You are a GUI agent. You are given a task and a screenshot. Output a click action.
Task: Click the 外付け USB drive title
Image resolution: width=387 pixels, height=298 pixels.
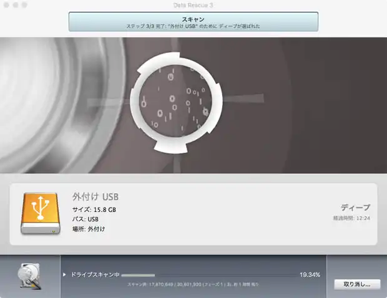(x=96, y=197)
